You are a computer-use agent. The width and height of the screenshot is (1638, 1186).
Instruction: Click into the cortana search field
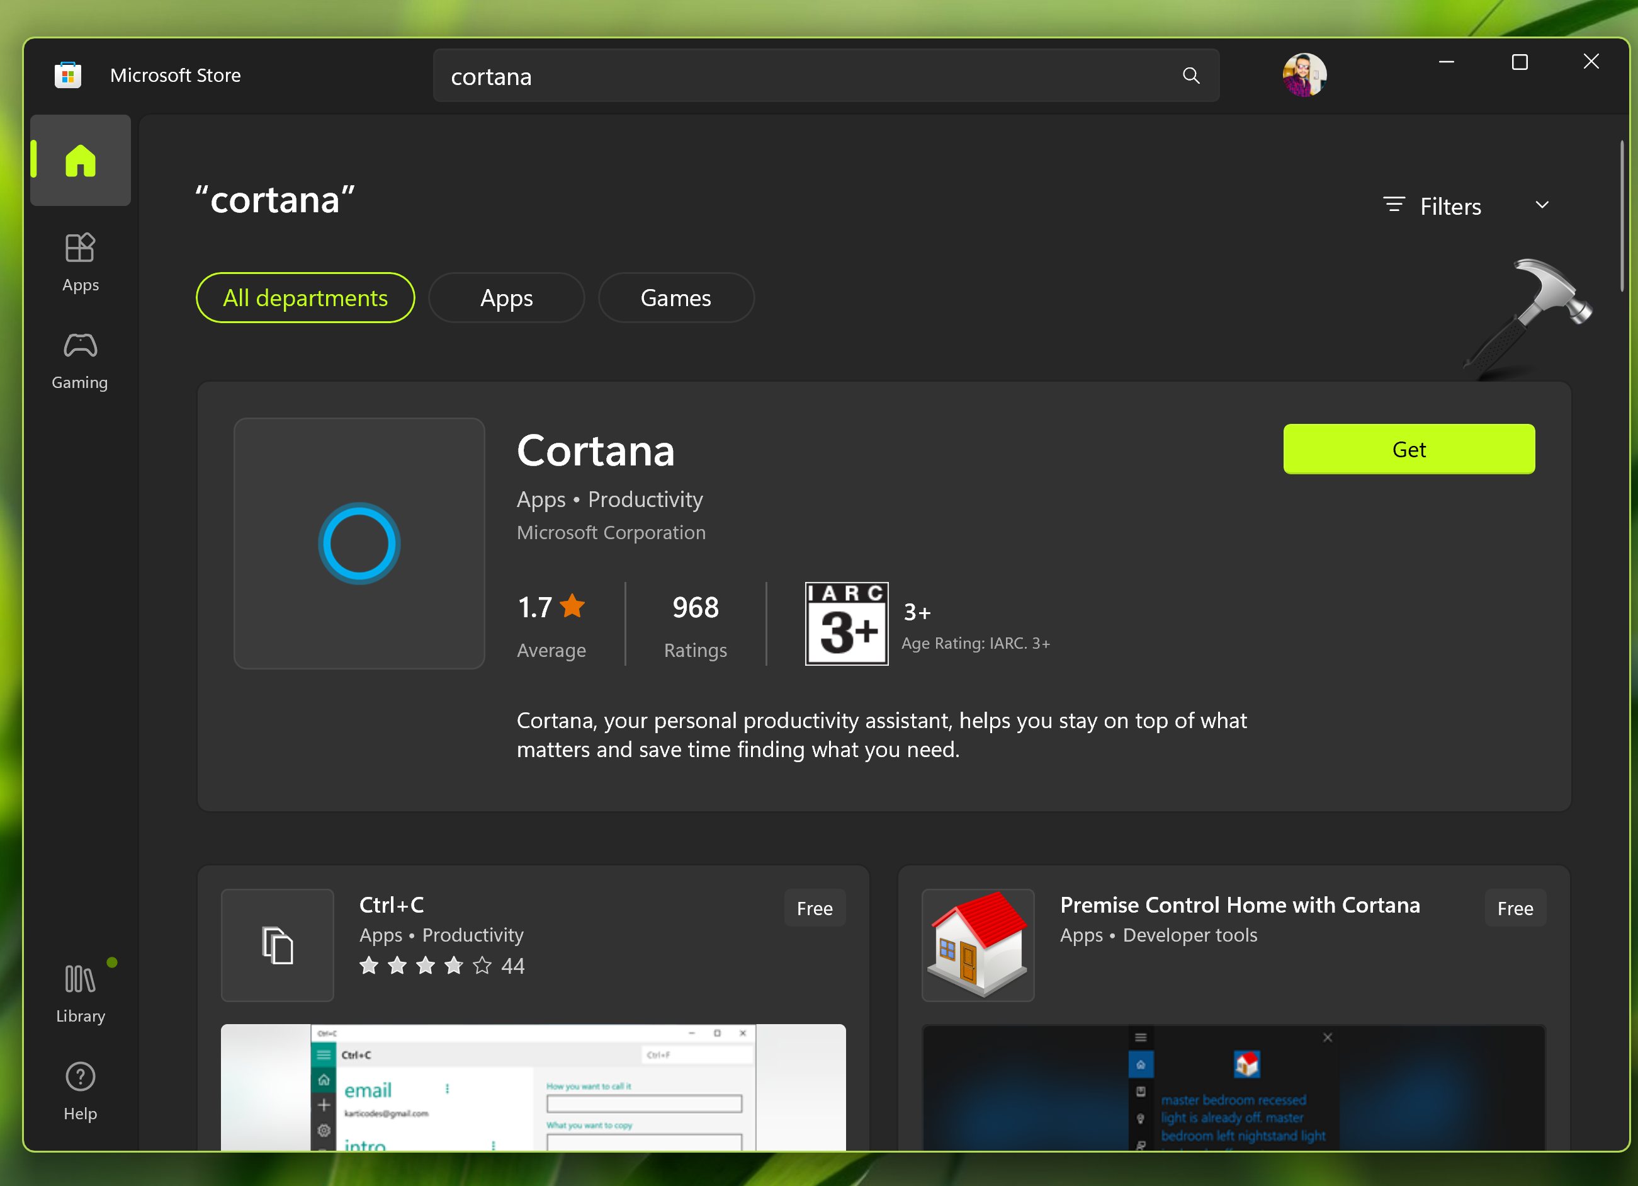794,76
